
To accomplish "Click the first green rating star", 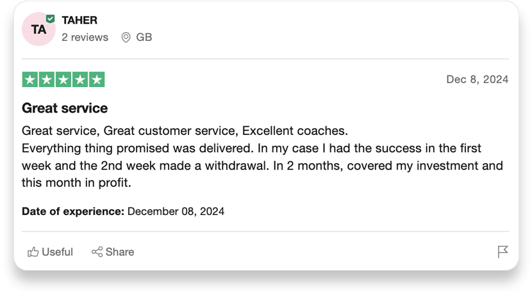I will (30, 79).
